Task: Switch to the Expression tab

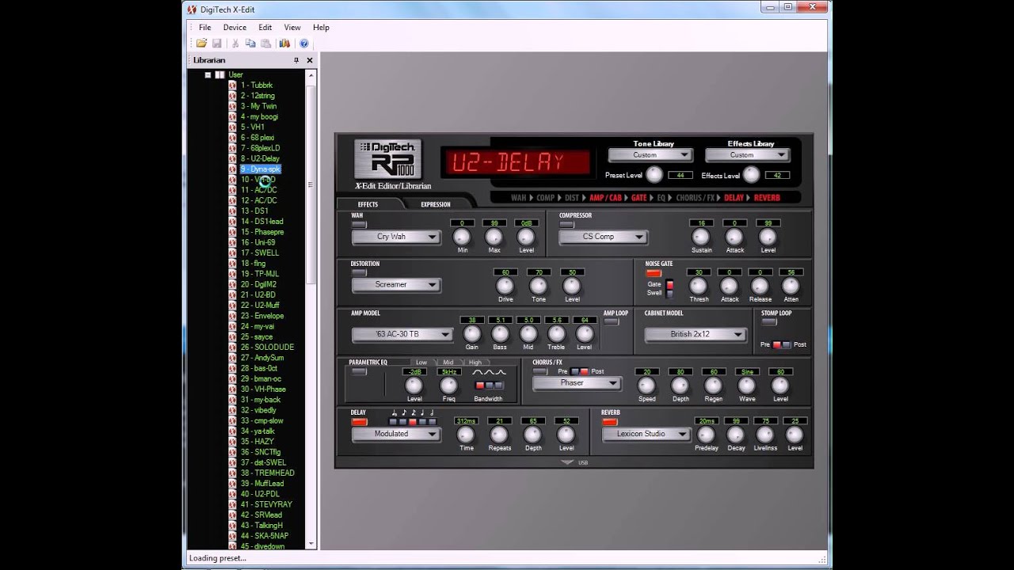Action: (x=436, y=204)
